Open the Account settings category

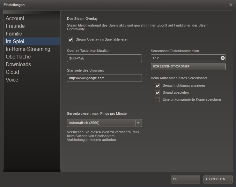(15, 18)
